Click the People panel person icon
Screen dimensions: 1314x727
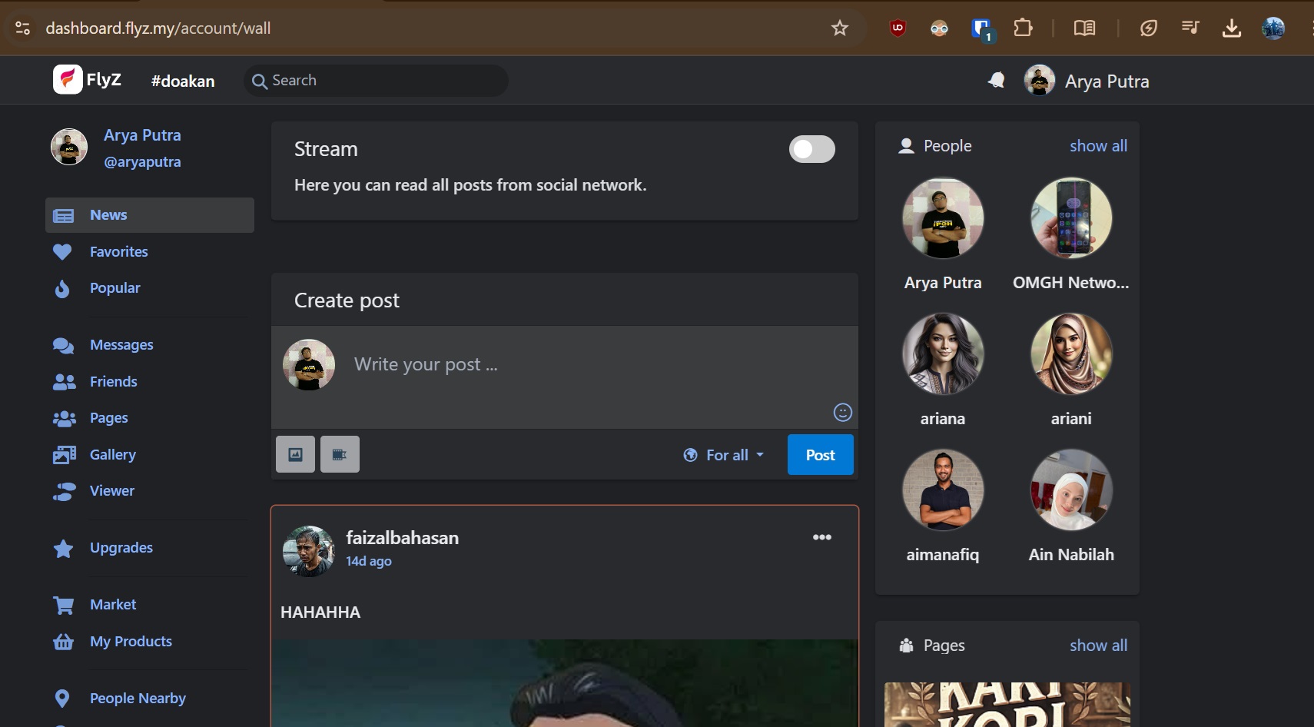pyautogui.click(x=907, y=146)
